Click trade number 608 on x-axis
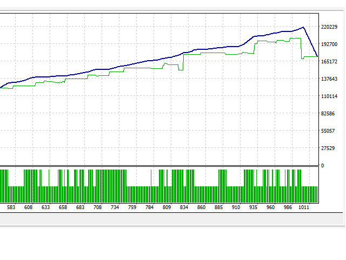The image size is (346, 260). (x=28, y=207)
